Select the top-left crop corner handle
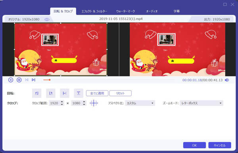 15,23
